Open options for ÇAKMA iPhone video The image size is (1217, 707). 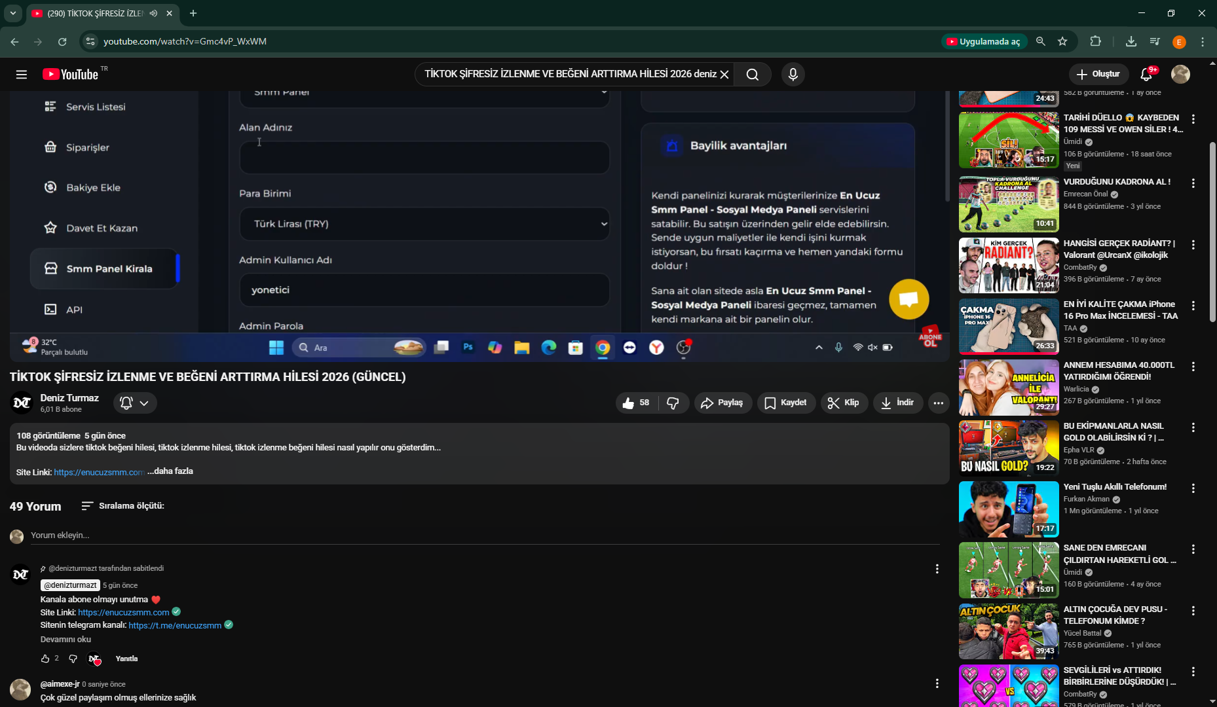tap(1193, 306)
